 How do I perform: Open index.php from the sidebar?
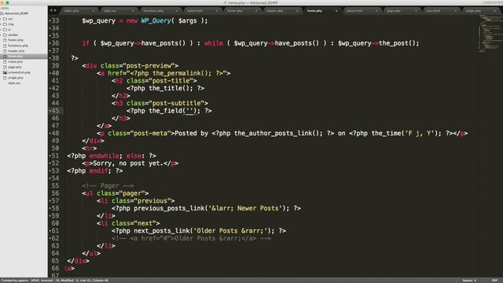16,61
